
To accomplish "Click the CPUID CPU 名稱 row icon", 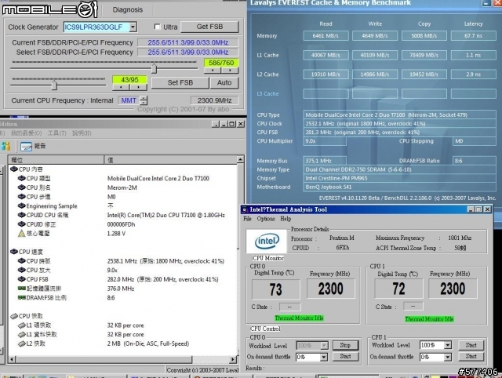I will (x=21, y=215).
